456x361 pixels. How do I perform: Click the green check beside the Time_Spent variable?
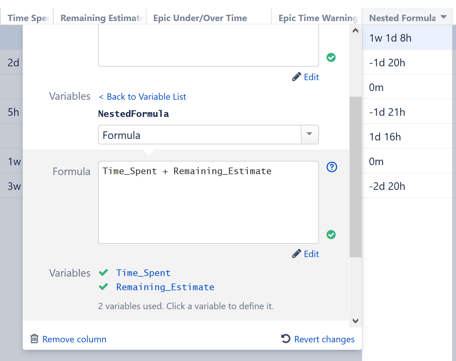104,272
